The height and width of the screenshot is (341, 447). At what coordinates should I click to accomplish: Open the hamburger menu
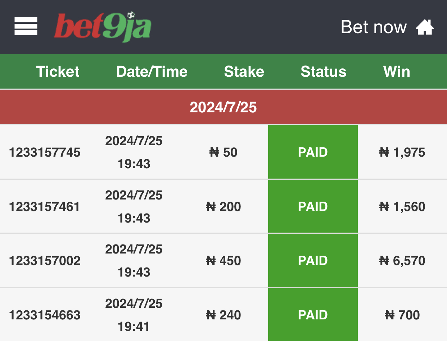pos(26,26)
